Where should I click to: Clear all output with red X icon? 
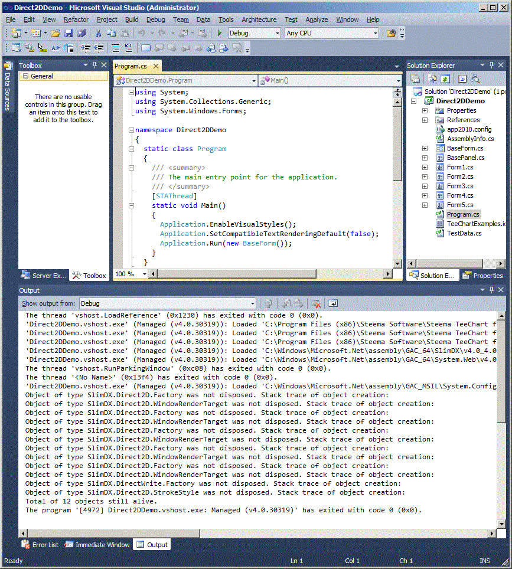pos(316,303)
